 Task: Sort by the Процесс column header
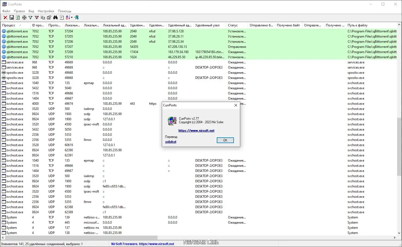[16, 25]
